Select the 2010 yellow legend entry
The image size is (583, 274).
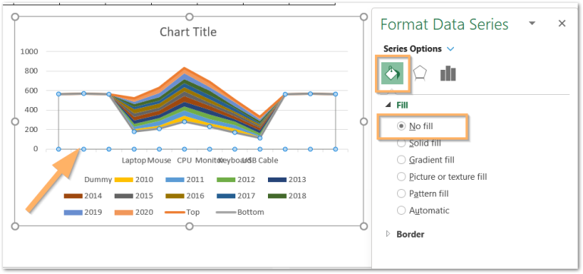[134, 180]
